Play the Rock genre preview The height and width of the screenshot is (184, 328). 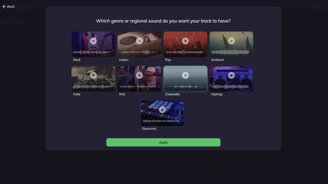point(93,41)
